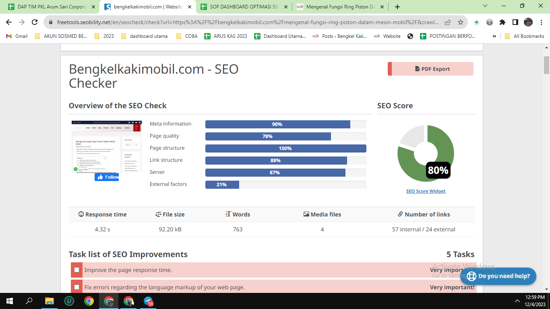Click the Page structure 100% progress bar
550x309 pixels.
coord(286,148)
